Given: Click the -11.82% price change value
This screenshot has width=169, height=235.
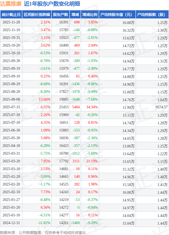Looking at the screenshot, I should pyautogui.click(x=44, y=223).
